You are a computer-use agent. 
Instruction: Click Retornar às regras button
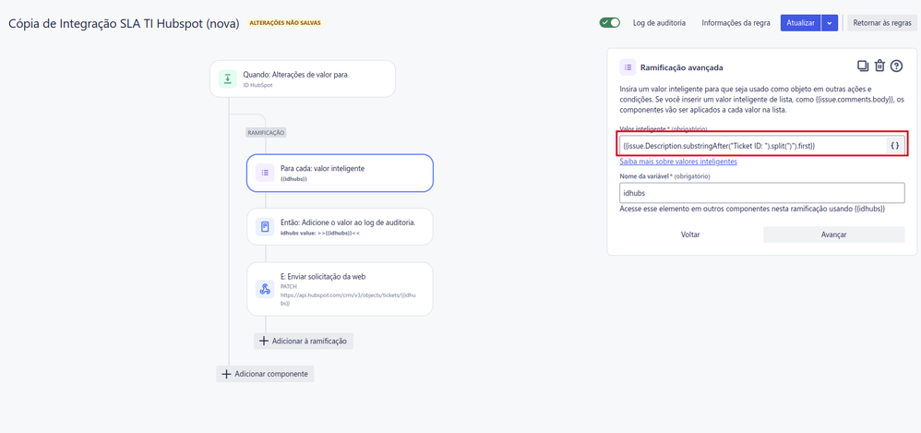[881, 23]
